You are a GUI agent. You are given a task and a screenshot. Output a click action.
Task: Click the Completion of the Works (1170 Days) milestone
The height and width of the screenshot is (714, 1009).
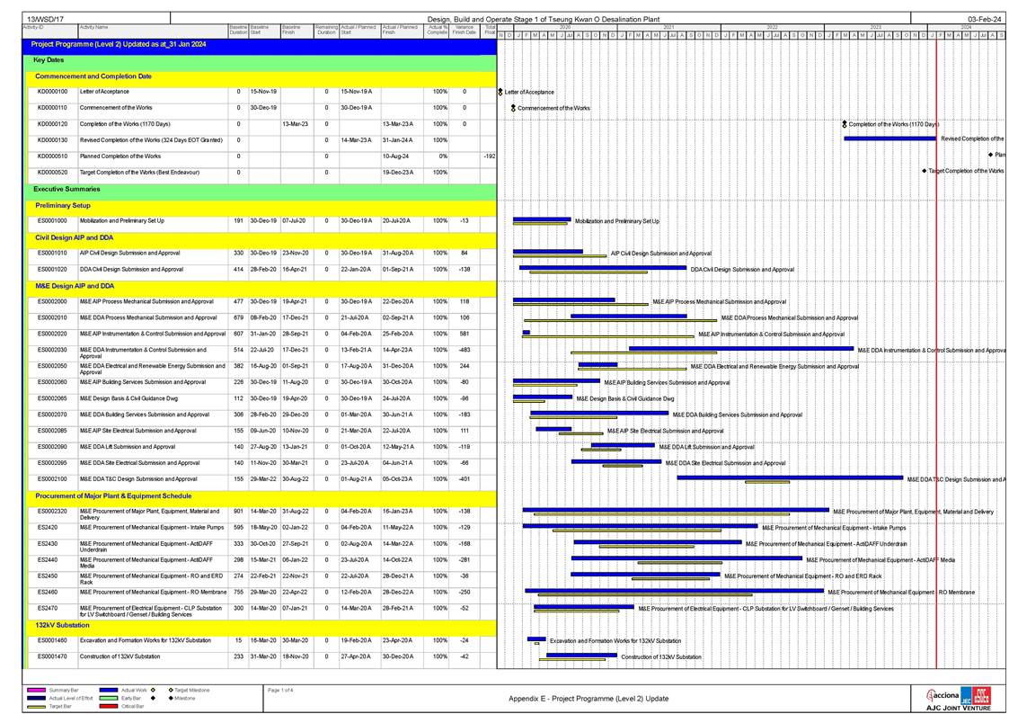coord(844,124)
